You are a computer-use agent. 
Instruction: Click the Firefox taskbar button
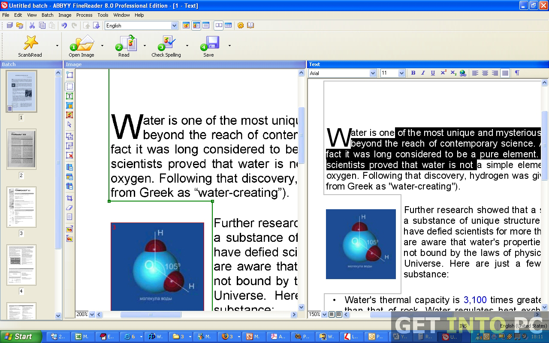(x=229, y=337)
